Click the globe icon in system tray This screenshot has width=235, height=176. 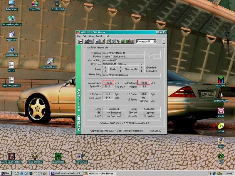(214, 173)
